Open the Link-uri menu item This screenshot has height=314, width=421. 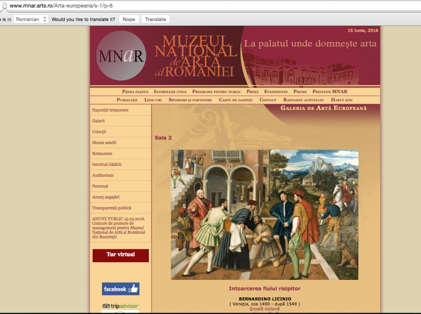coord(153,100)
